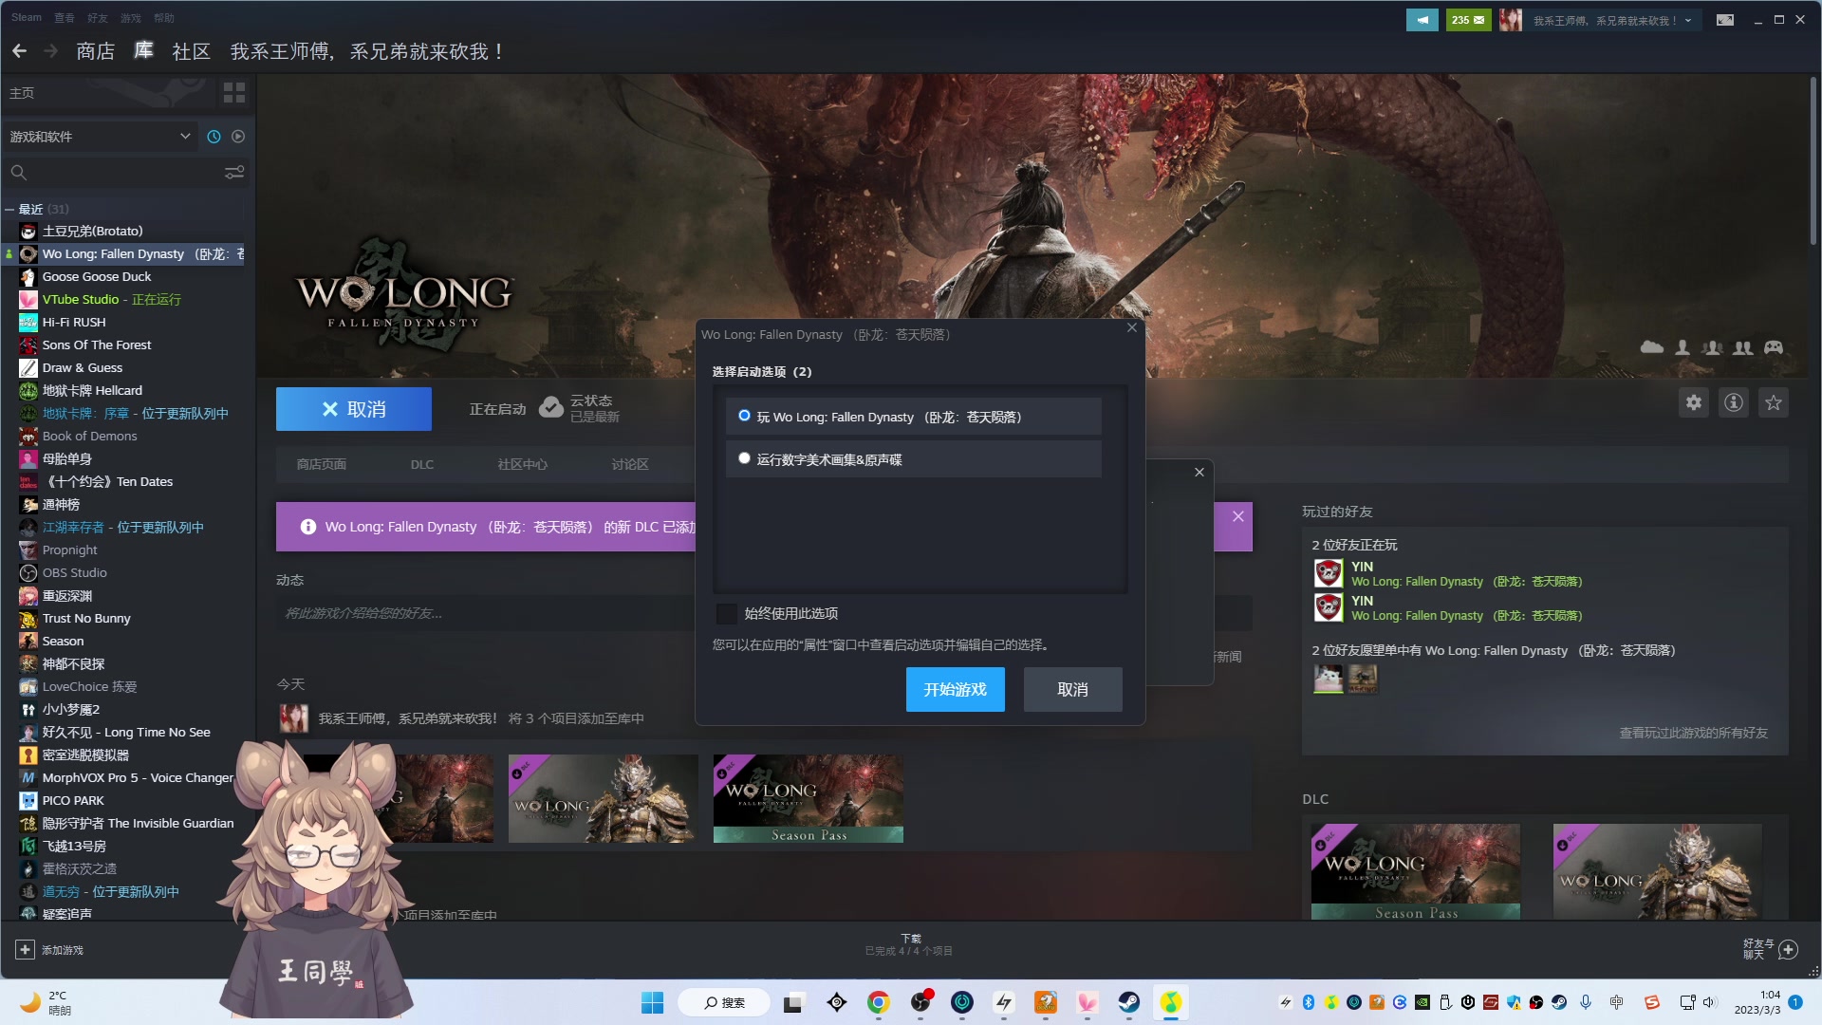This screenshot has height=1025, width=1822.
Task: Select OBS Studio in library list
Action: click(x=75, y=573)
